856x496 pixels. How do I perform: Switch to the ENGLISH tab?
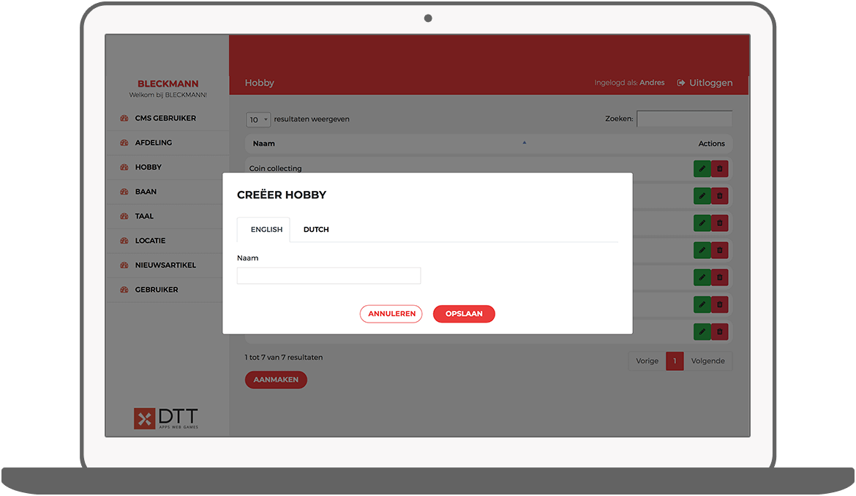[263, 230]
